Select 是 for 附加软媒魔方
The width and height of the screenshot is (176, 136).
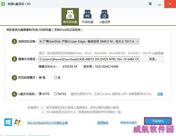(x=42, y=78)
